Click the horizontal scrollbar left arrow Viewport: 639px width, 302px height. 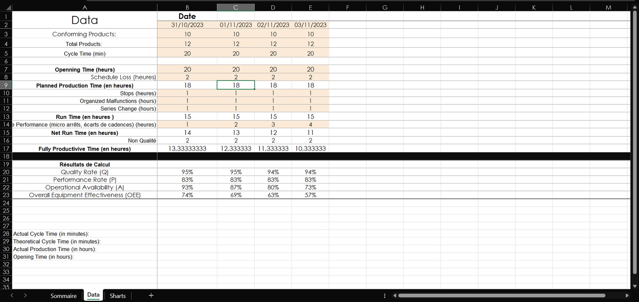[394, 295]
